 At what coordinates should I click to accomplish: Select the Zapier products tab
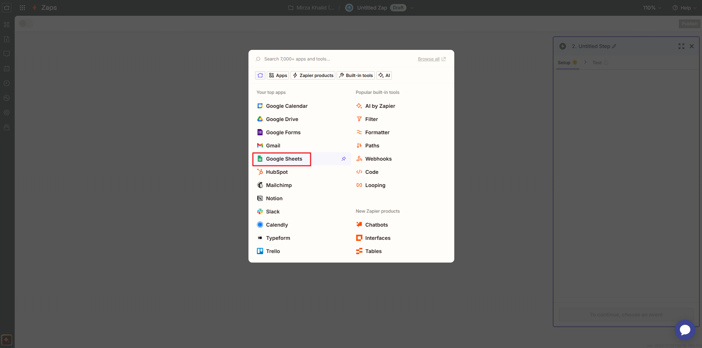coord(312,75)
